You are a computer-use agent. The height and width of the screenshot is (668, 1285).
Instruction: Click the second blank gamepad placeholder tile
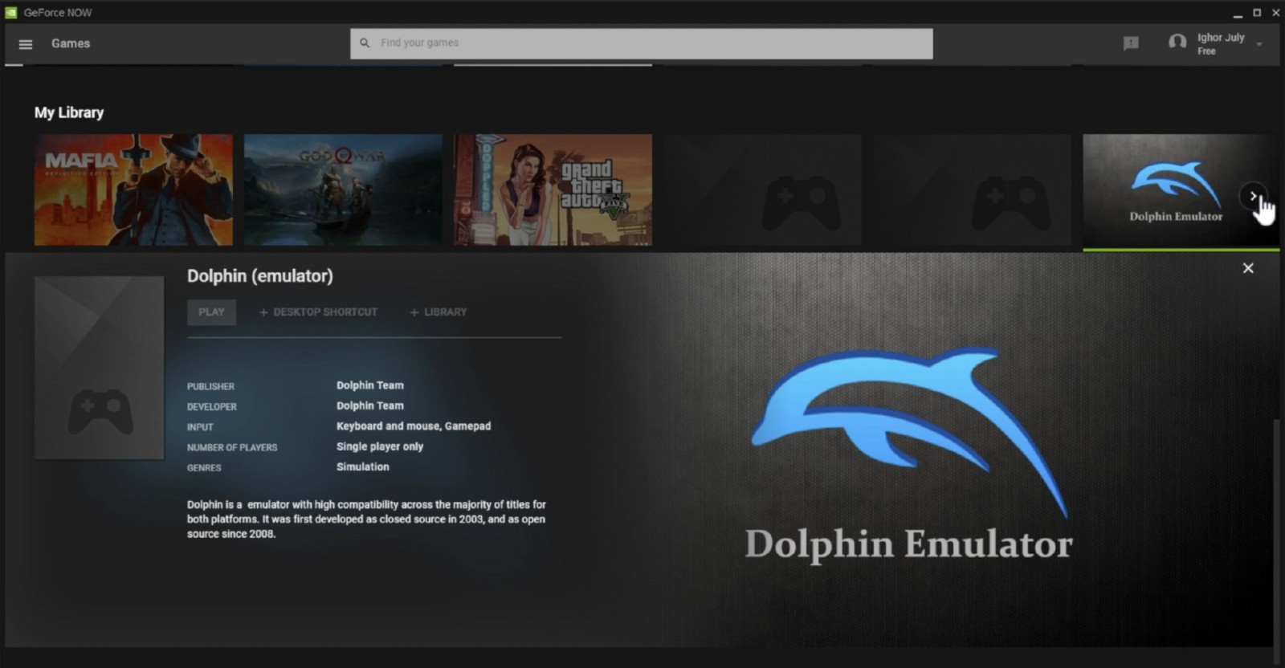[973, 189]
